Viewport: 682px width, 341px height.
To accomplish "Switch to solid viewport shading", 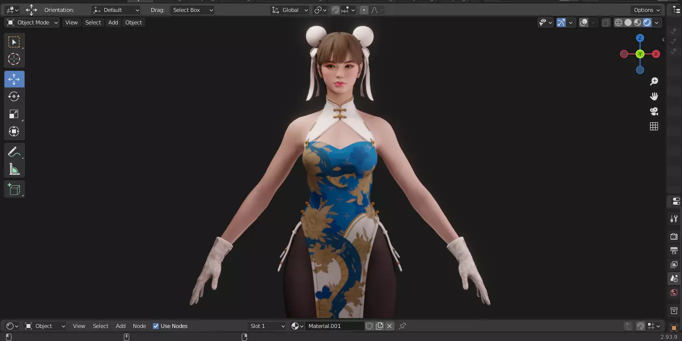I will [628, 22].
